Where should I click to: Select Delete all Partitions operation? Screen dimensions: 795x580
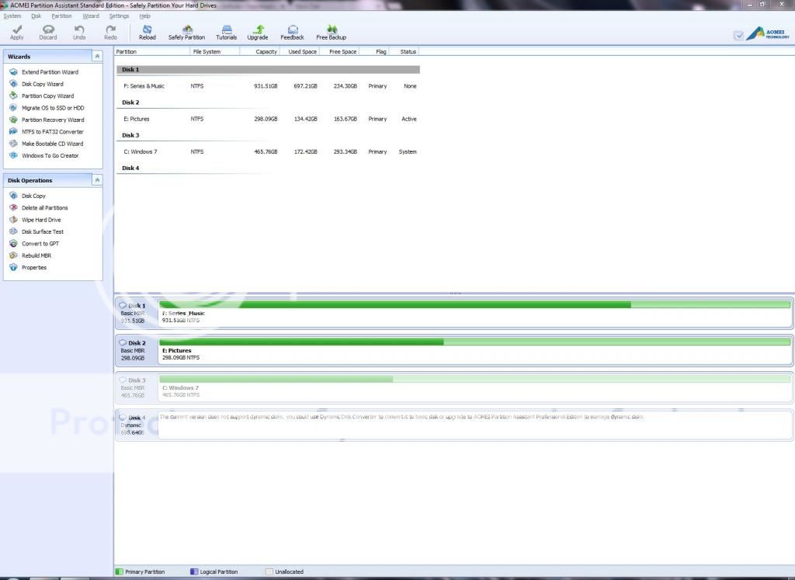(39, 208)
